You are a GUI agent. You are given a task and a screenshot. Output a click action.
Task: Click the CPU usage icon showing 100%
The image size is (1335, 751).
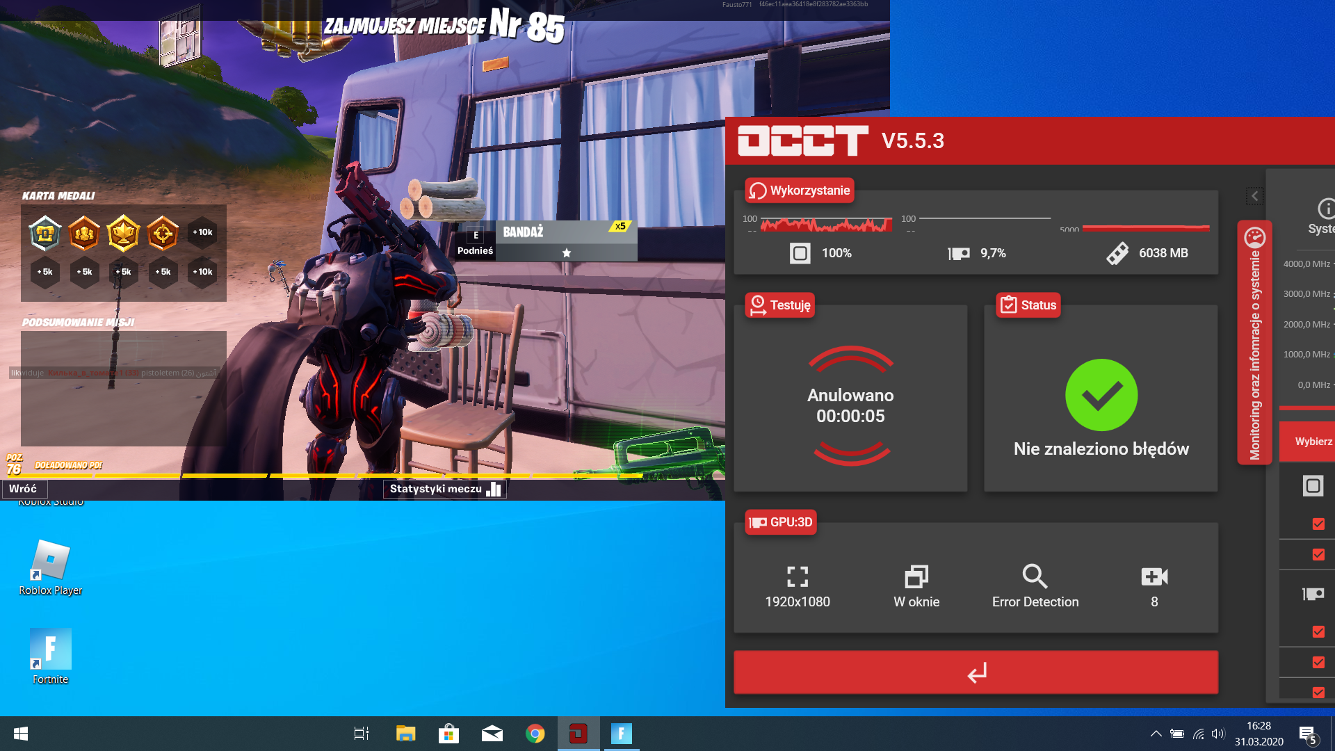[800, 253]
